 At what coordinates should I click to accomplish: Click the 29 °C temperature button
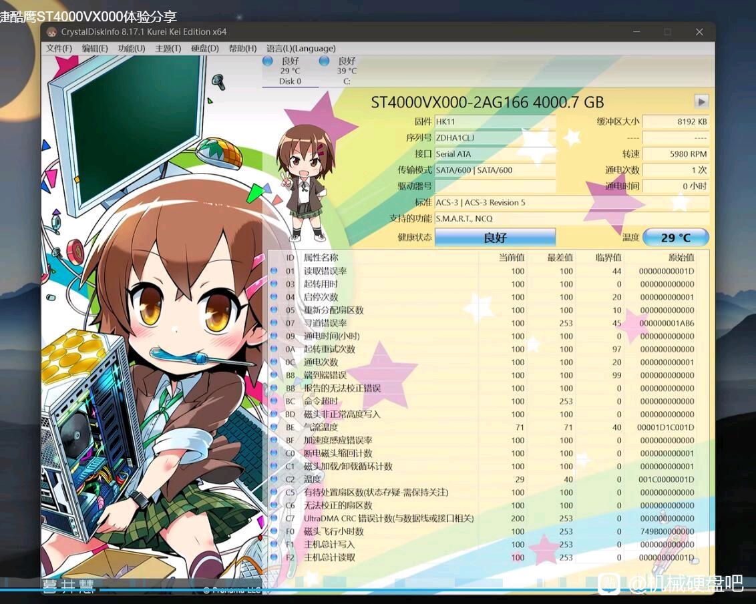[x=675, y=238]
